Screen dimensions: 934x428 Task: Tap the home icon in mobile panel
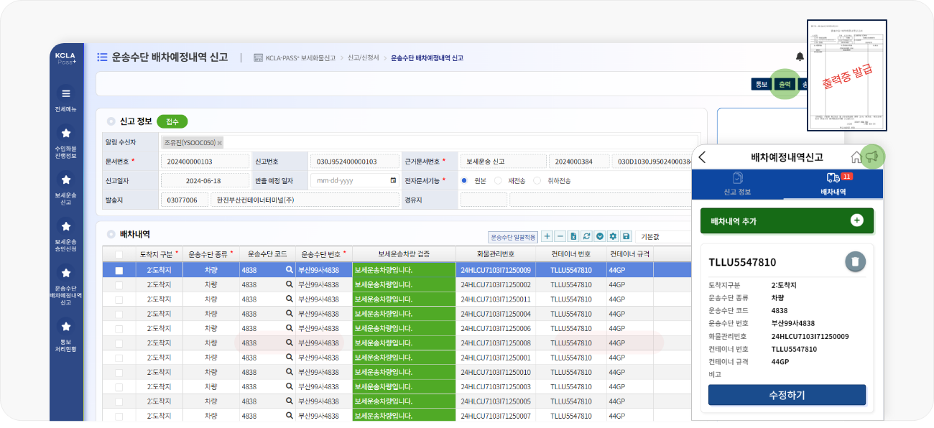click(856, 157)
